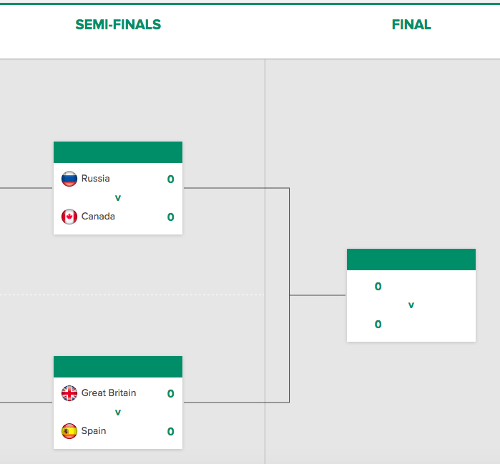Click the Russia flag icon
The height and width of the screenshot is (464, 500).
[69, 179]
